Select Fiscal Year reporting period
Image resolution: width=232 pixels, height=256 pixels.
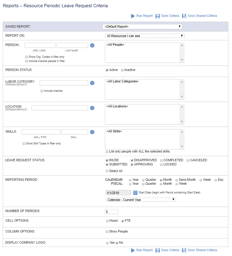(130, 184)
